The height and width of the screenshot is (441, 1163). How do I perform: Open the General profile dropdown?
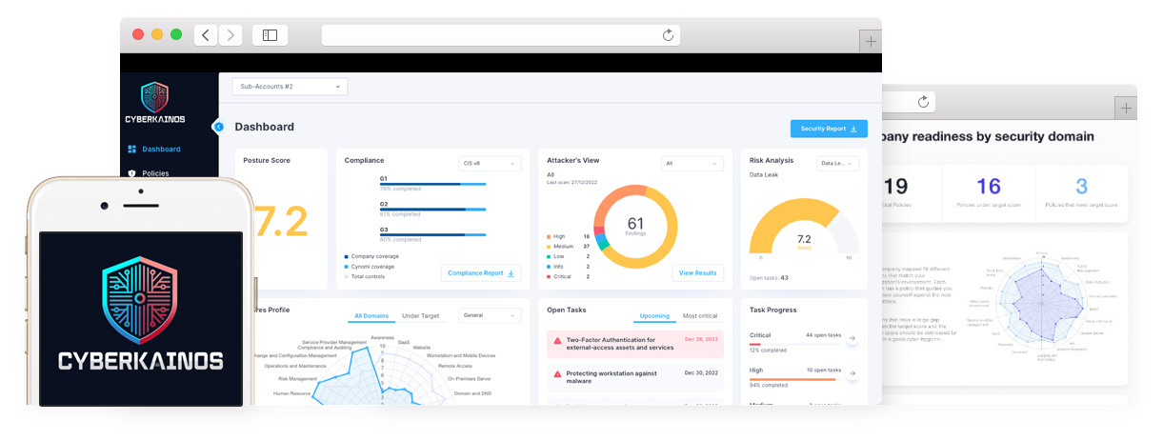click(490, 315)
